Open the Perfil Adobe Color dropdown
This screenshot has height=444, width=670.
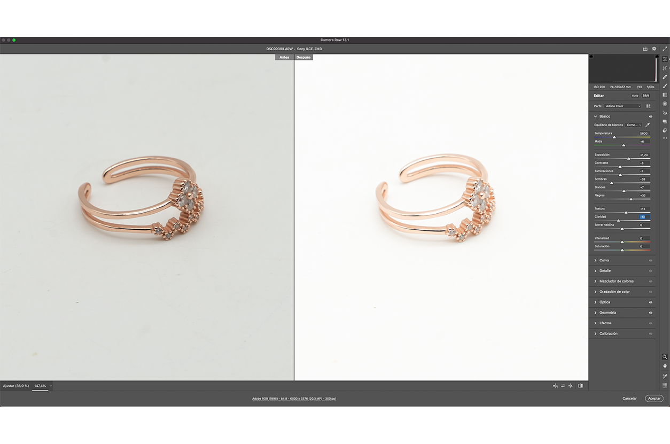point(622,106)
